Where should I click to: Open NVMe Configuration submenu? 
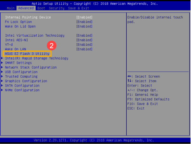click(x=22, y=90)
